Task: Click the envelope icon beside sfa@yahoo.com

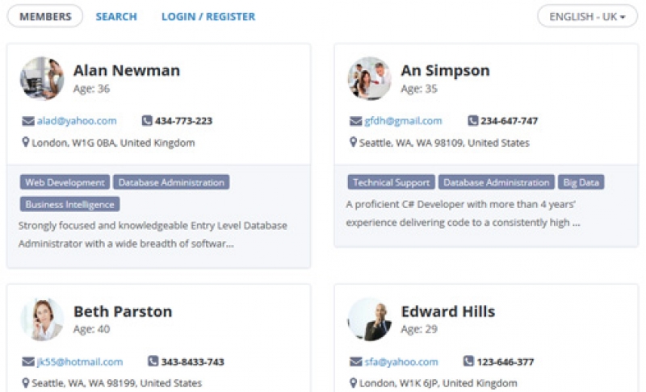Action: (355, 361)
